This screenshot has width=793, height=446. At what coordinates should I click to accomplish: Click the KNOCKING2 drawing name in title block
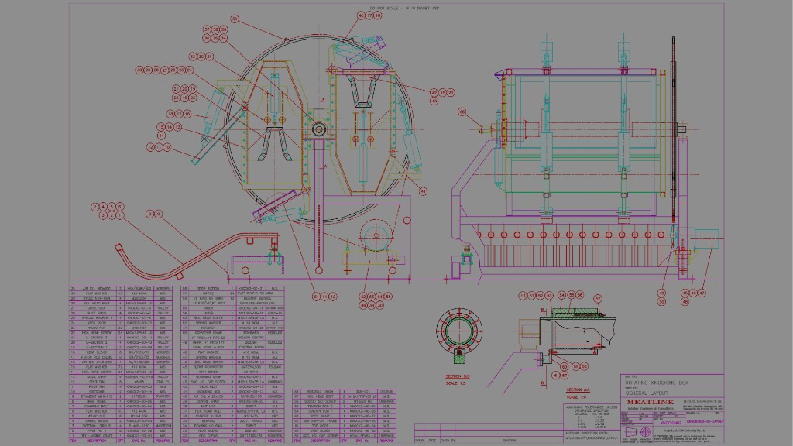click(x=671, y=423)
